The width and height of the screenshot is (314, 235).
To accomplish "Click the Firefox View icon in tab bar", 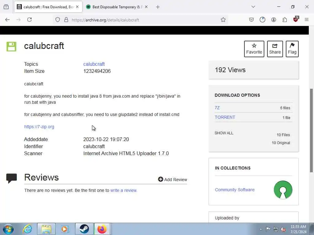I will (6, 7).
